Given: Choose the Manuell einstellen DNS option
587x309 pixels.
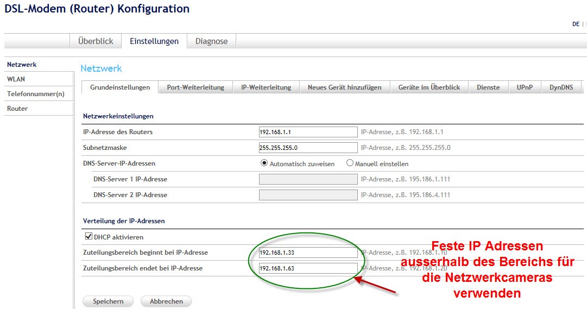Looking at the screenshot, I should coord(350,163).
